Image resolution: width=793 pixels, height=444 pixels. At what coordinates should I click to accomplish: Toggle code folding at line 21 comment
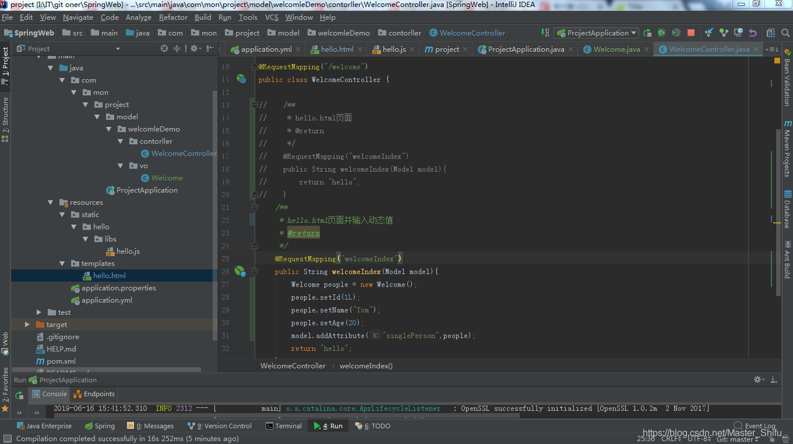click(x=255, y=207)
